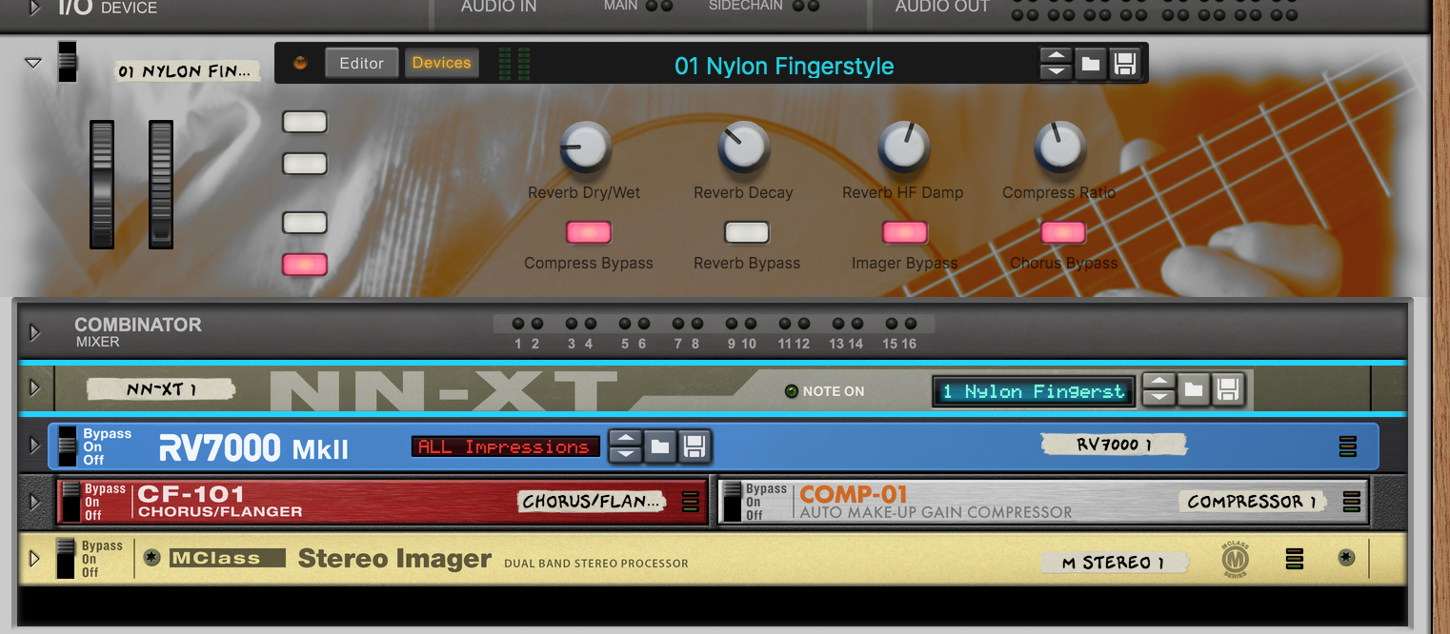The width and height of the screenshot is (1450, 634).
Task: Unfold the NN-XT 1 device
Action: tap(35, 388)
